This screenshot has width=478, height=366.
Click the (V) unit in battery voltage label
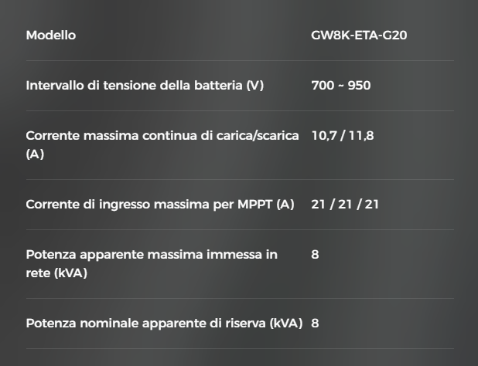(x=255, y=85)
